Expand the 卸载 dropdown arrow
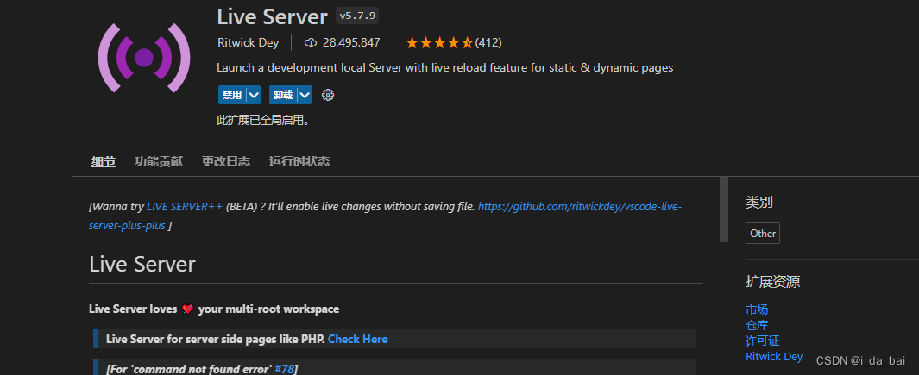919x375 pixels. 305,95
